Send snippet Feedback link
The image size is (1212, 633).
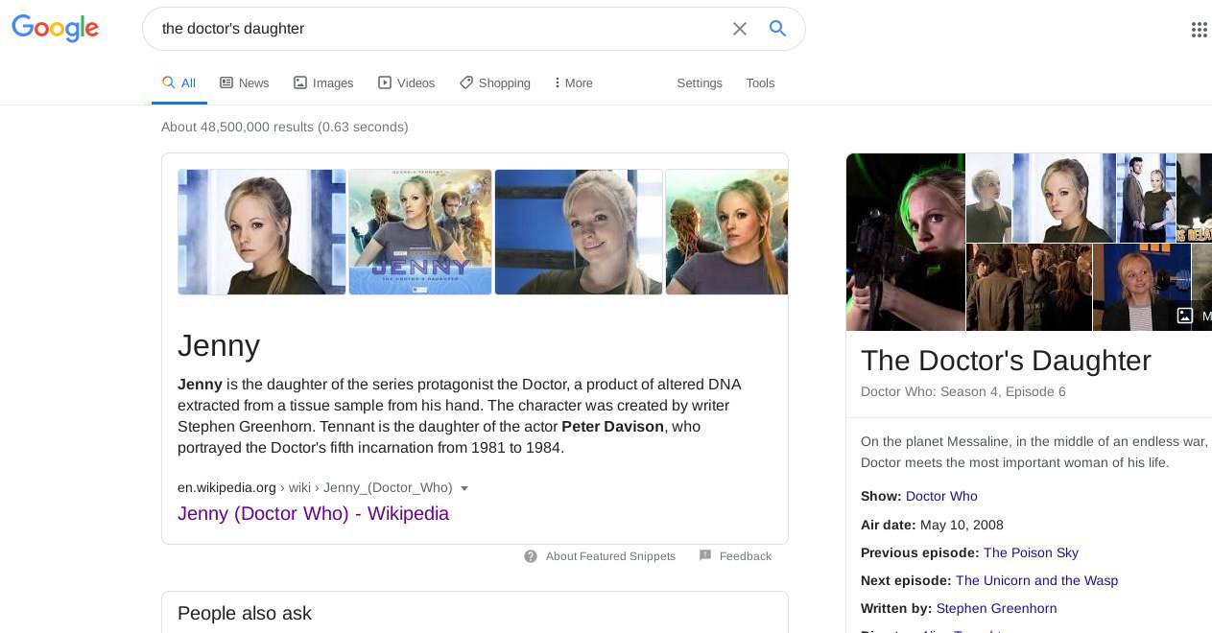(x=746, y=556)
